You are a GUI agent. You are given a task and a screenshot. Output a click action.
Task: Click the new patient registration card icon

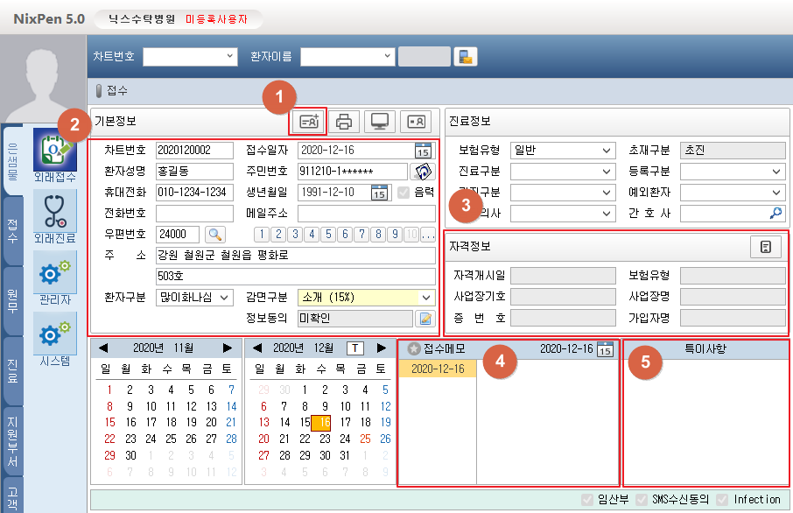[x=309, y=122]
